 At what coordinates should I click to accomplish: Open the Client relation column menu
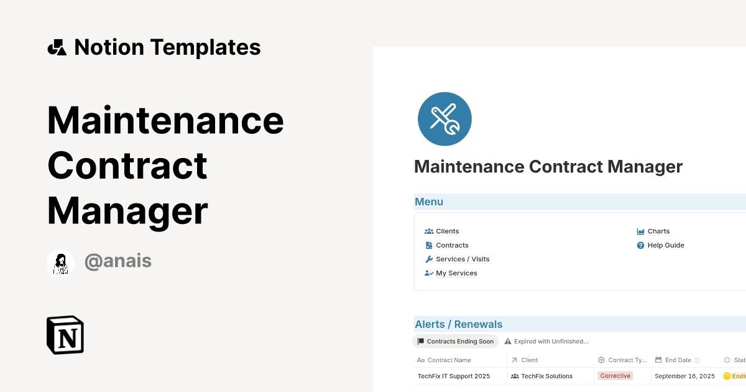click(525, 360)
